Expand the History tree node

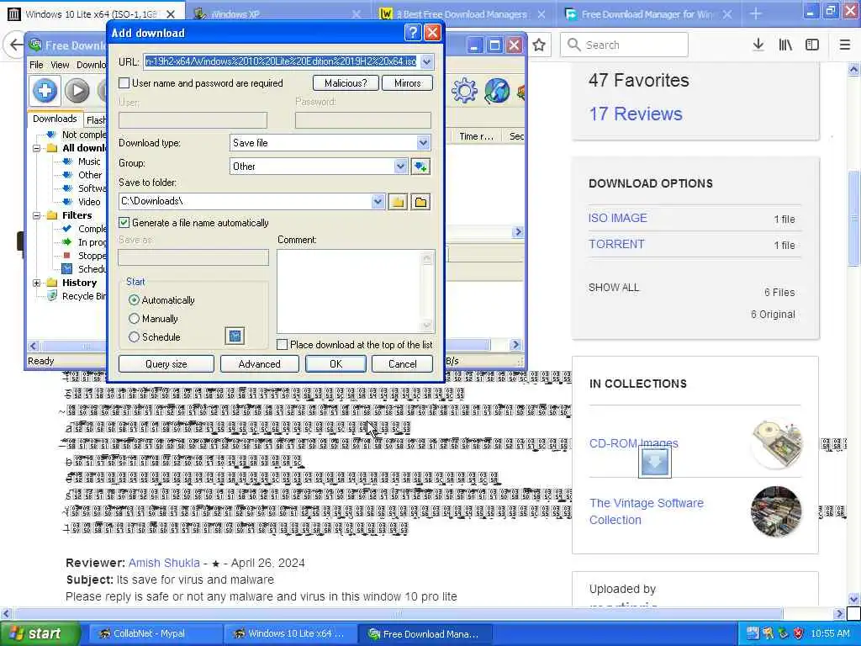pyautogui.click(x=36, y=283)
